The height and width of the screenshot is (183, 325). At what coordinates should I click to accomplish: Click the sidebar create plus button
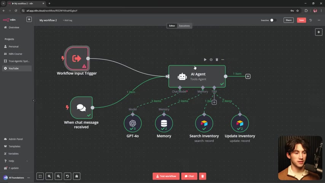29,19
